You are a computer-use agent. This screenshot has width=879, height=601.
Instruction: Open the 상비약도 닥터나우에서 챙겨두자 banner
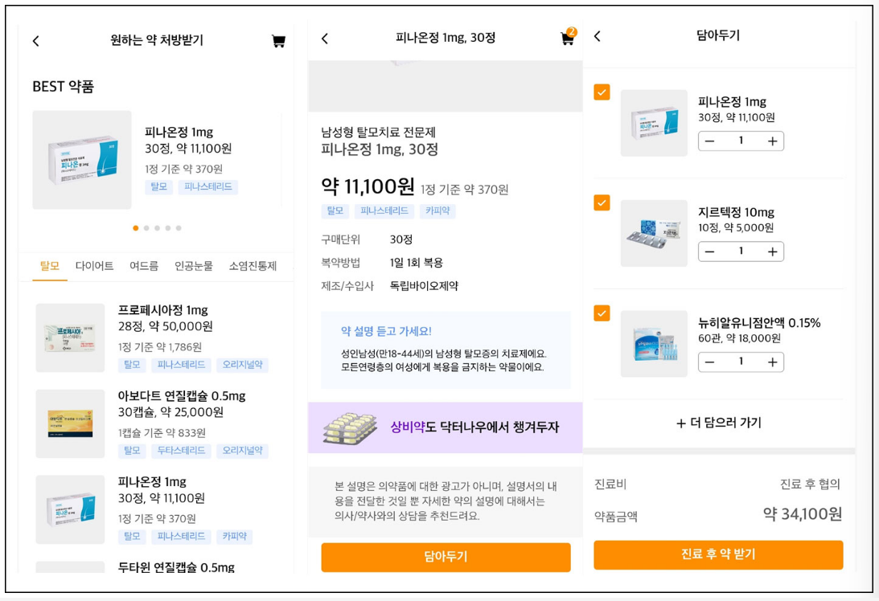pos(445,427)
